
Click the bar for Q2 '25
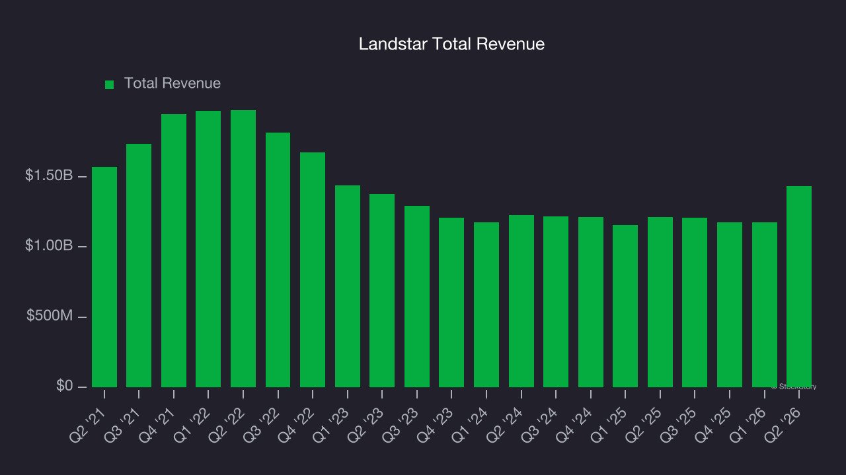point(660,302)
